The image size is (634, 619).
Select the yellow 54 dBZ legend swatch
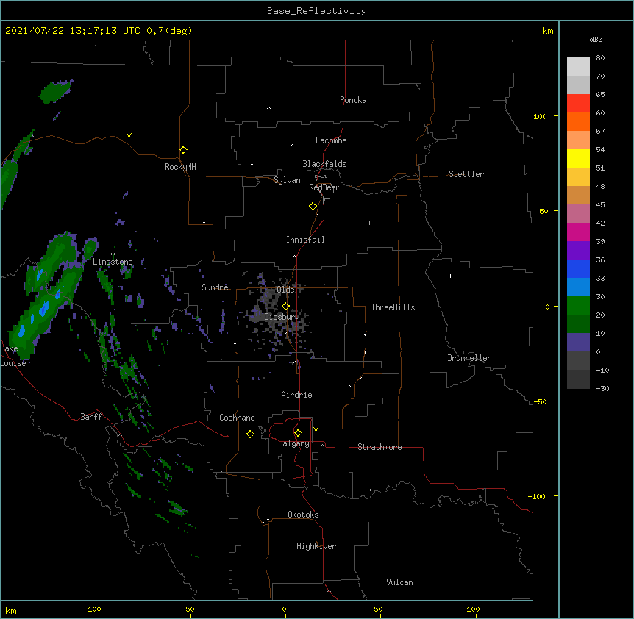click(578, 158)
